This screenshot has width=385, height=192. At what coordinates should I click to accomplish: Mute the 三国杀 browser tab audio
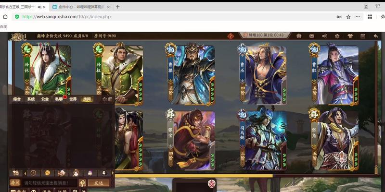[x=39, y=7]
